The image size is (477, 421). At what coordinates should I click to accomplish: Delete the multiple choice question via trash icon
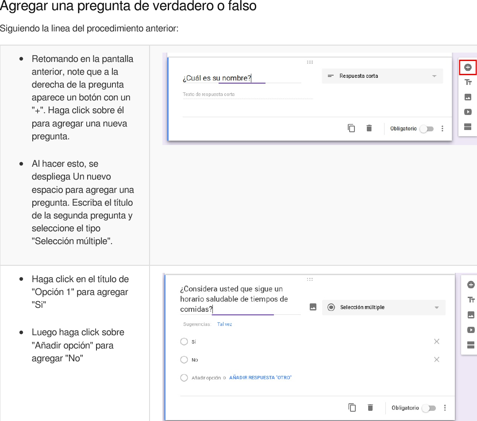tap(370, 407)
